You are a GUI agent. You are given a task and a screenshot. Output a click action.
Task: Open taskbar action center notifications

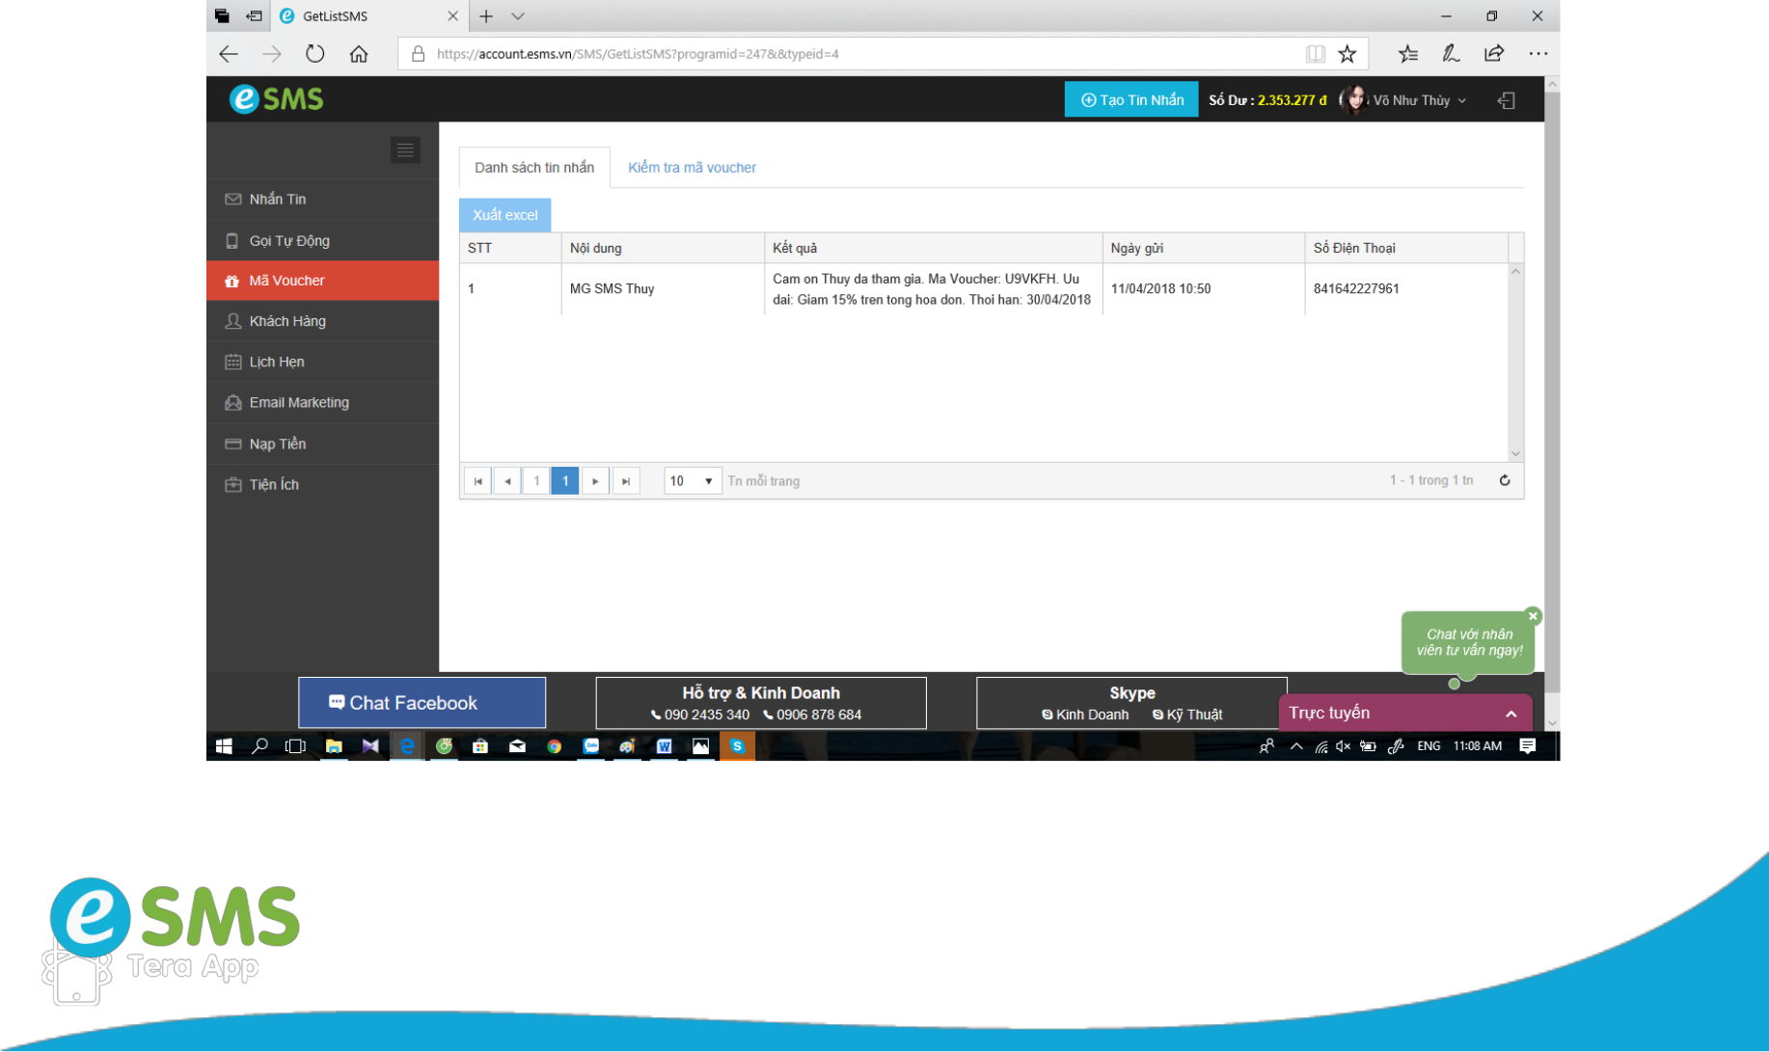[x=1527, y=746]
